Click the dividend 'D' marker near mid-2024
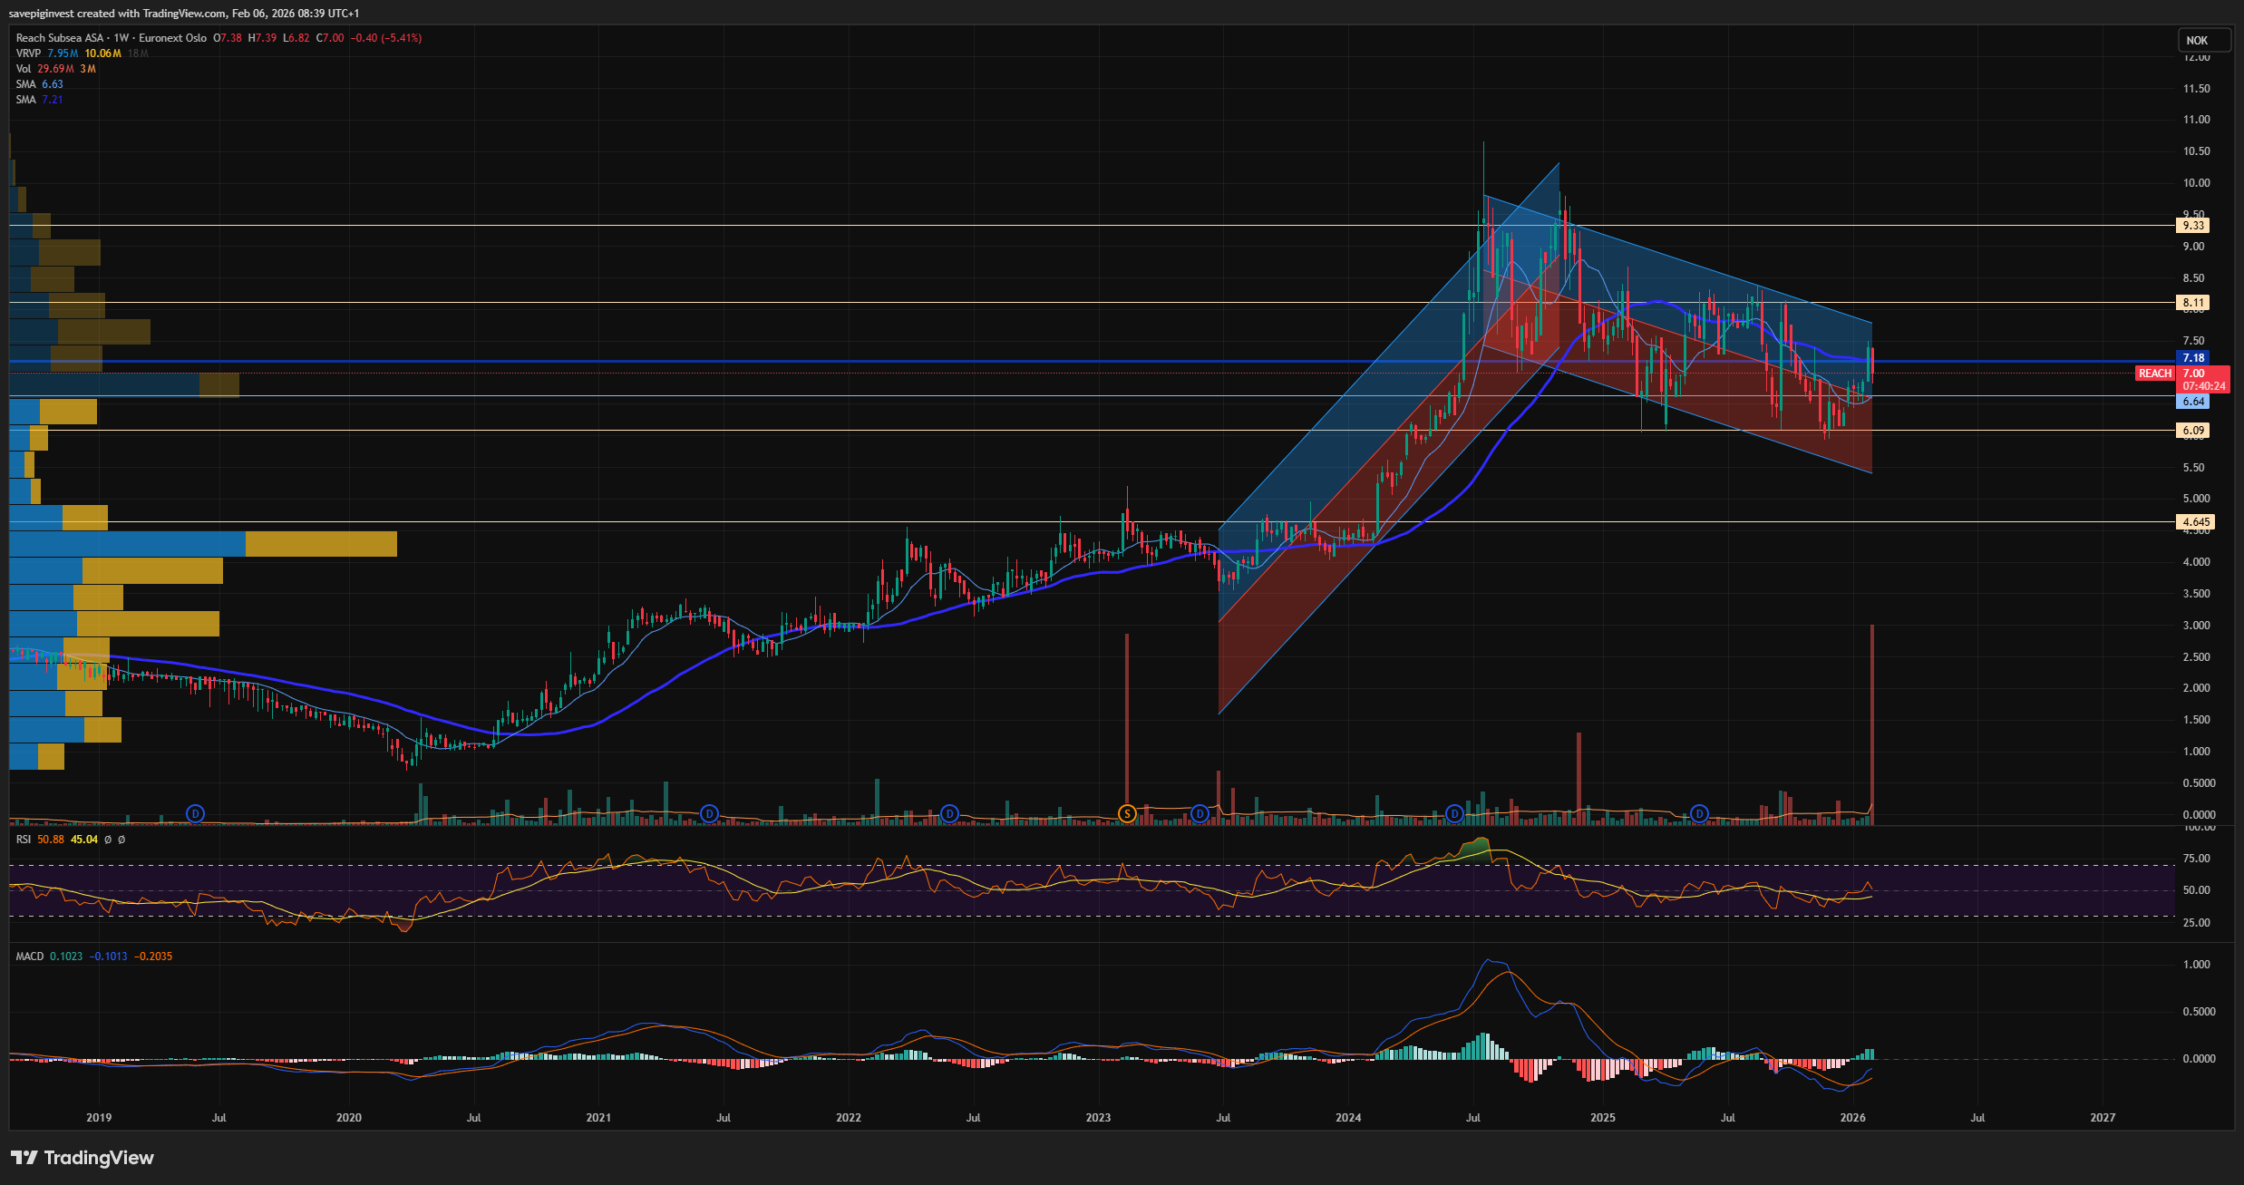The image size is (2244, 1185). pos(1454,813)
